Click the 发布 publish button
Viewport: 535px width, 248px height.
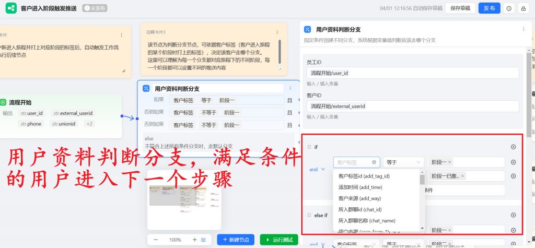click(x=489, y=8)
